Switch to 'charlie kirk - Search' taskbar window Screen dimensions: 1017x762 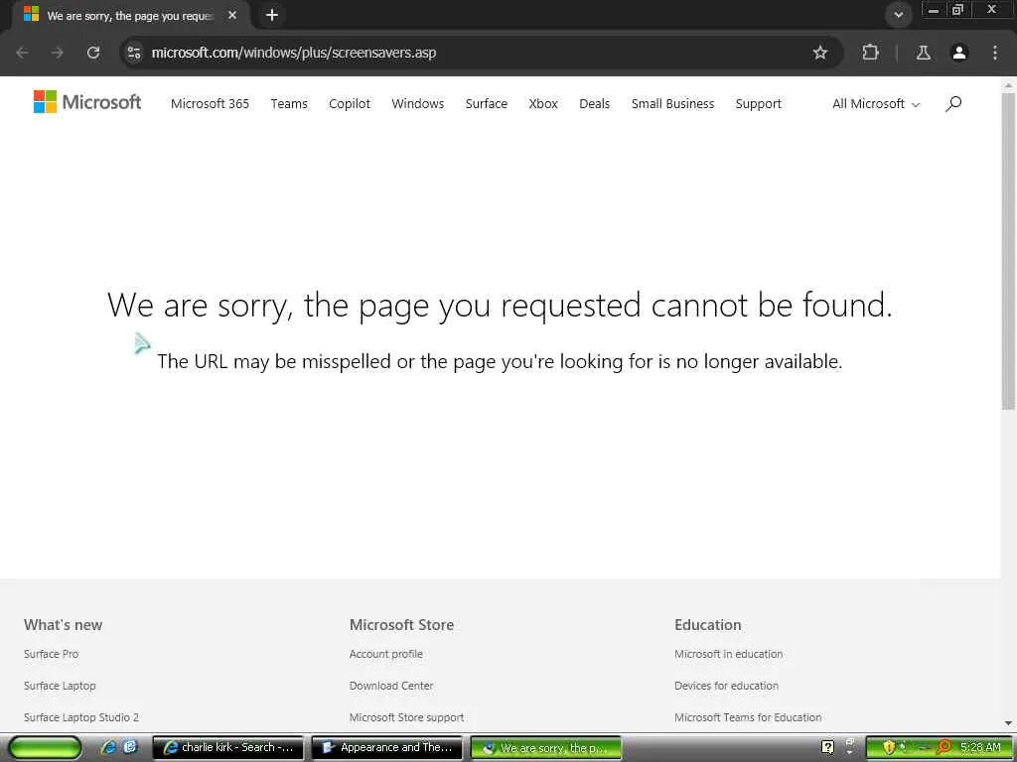pyautogui.click(x=227, y=747)
